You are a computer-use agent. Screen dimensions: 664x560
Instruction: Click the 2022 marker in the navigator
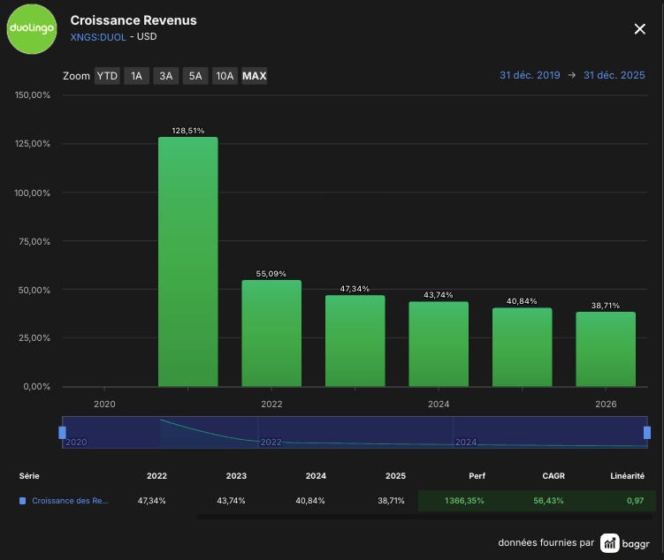point(271,442)
